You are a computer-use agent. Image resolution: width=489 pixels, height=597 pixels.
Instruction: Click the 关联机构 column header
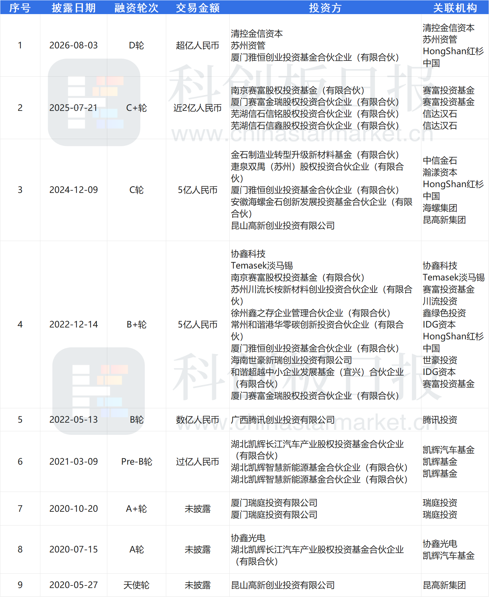click(x=455, y=8)
